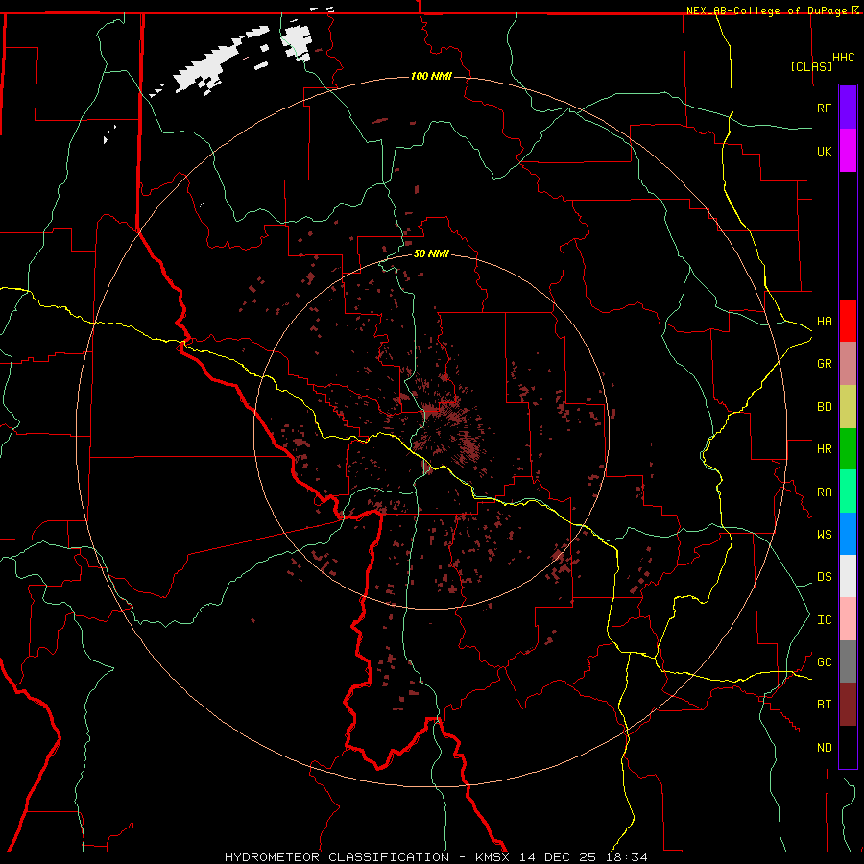Click the GR legend label

pyautogui.click(x=824, y=364)
